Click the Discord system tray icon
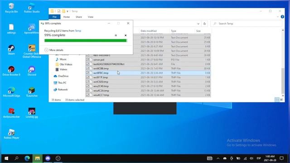The width and height of the screenshot is (290, 163). click(225, 158)
